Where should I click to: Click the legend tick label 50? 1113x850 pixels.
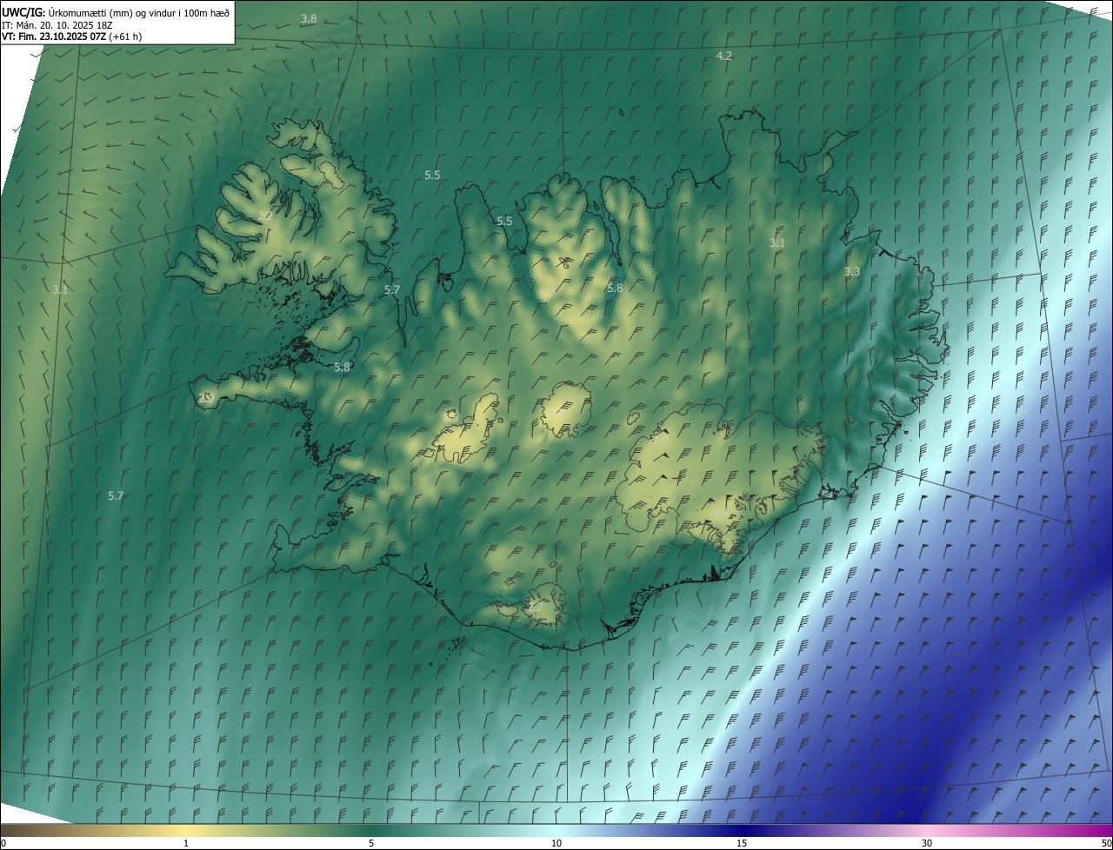(x=1106, y=843)
